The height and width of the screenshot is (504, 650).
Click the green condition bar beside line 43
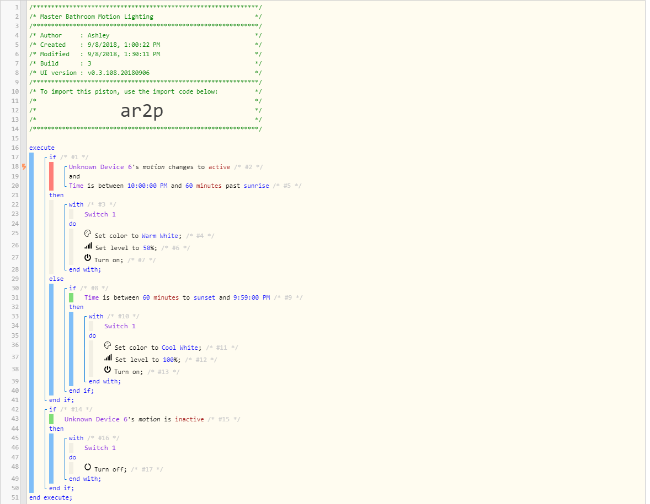click(x=51, y=419)
